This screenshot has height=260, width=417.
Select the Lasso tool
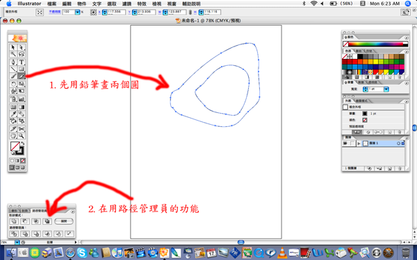22,54
